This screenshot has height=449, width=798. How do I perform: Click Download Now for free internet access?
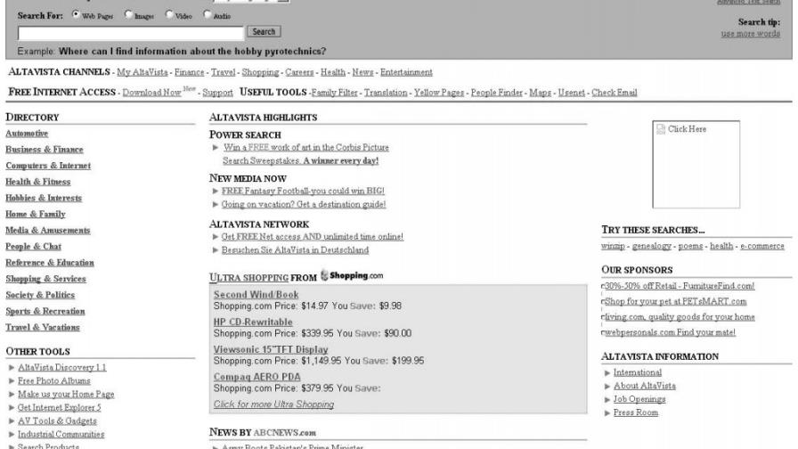[151, 93]
